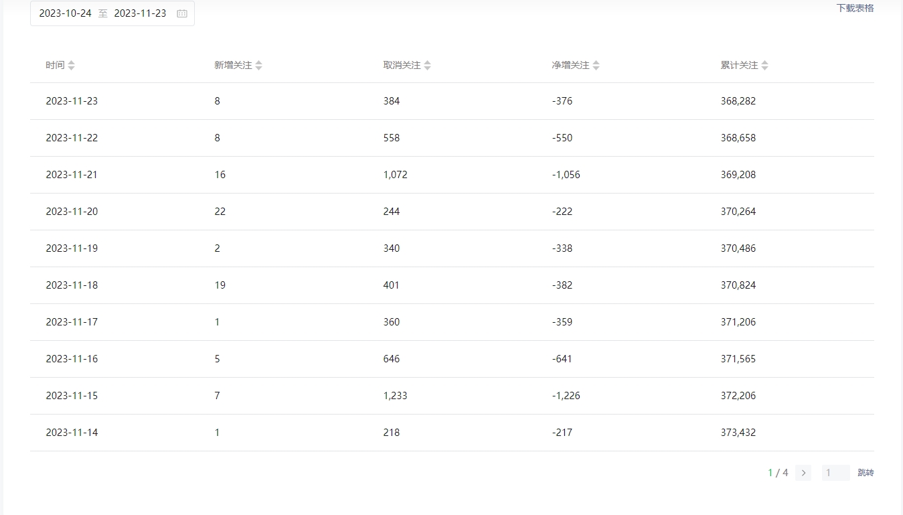Click the date cell 2023-11-21
Screen dimensions: 903x515
tap(72, 175)
